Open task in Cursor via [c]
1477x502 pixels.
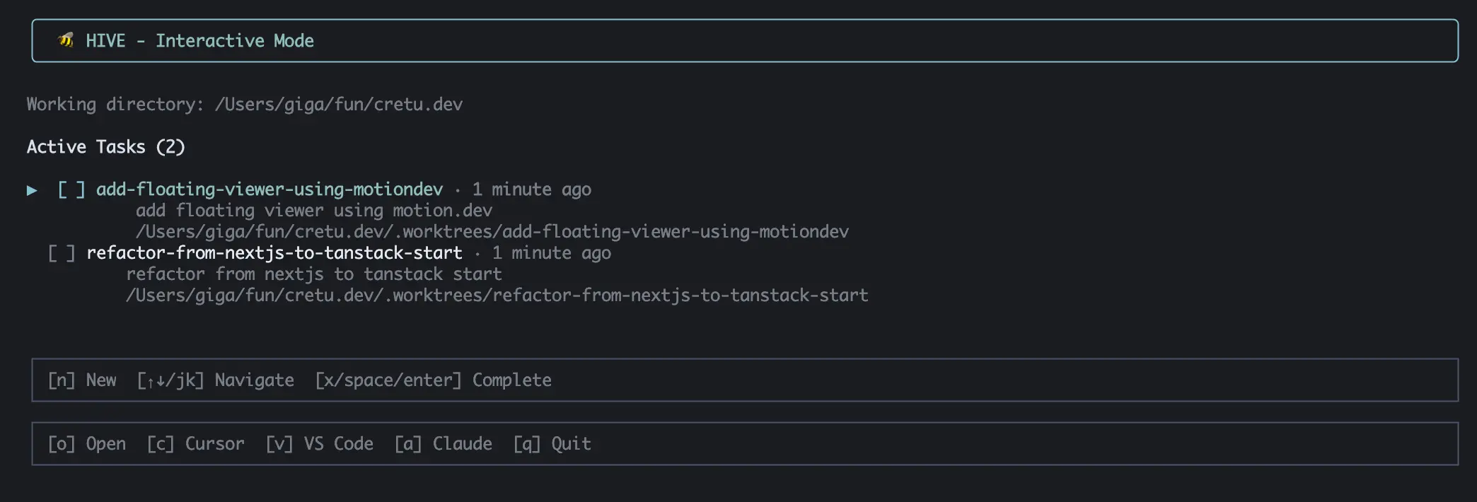195,444
